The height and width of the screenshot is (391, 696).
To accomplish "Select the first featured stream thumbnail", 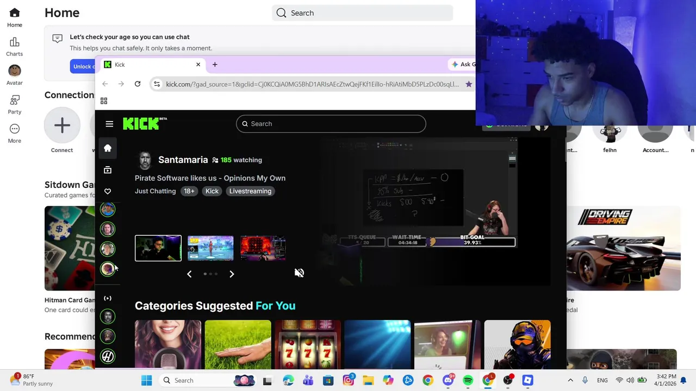I will pyautogui.click(x=158, y=248).
